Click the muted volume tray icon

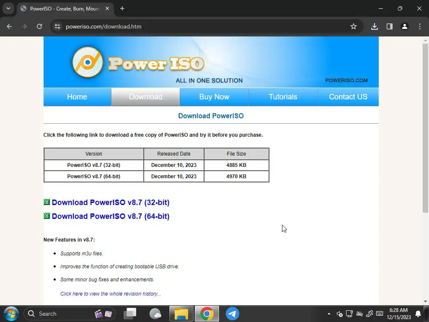point(339,314)
